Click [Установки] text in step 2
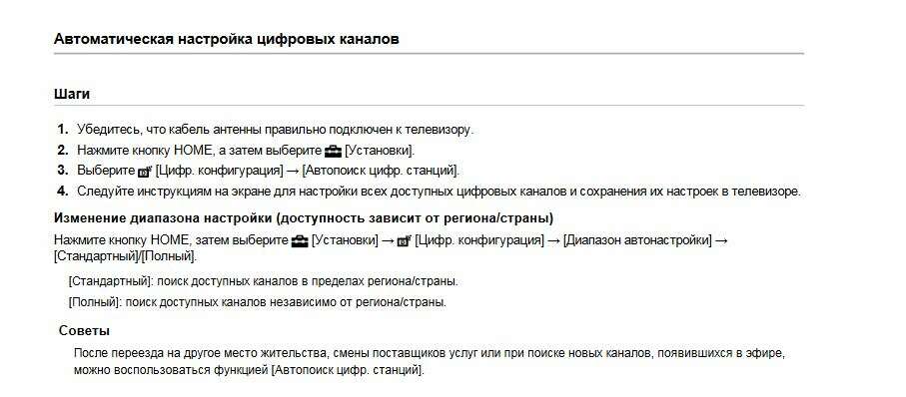906x397 pixels. [380, 151]
